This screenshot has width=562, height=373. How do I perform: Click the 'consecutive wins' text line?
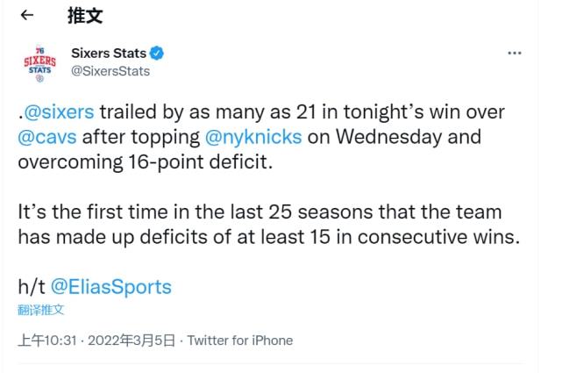[x=269, y=237]
